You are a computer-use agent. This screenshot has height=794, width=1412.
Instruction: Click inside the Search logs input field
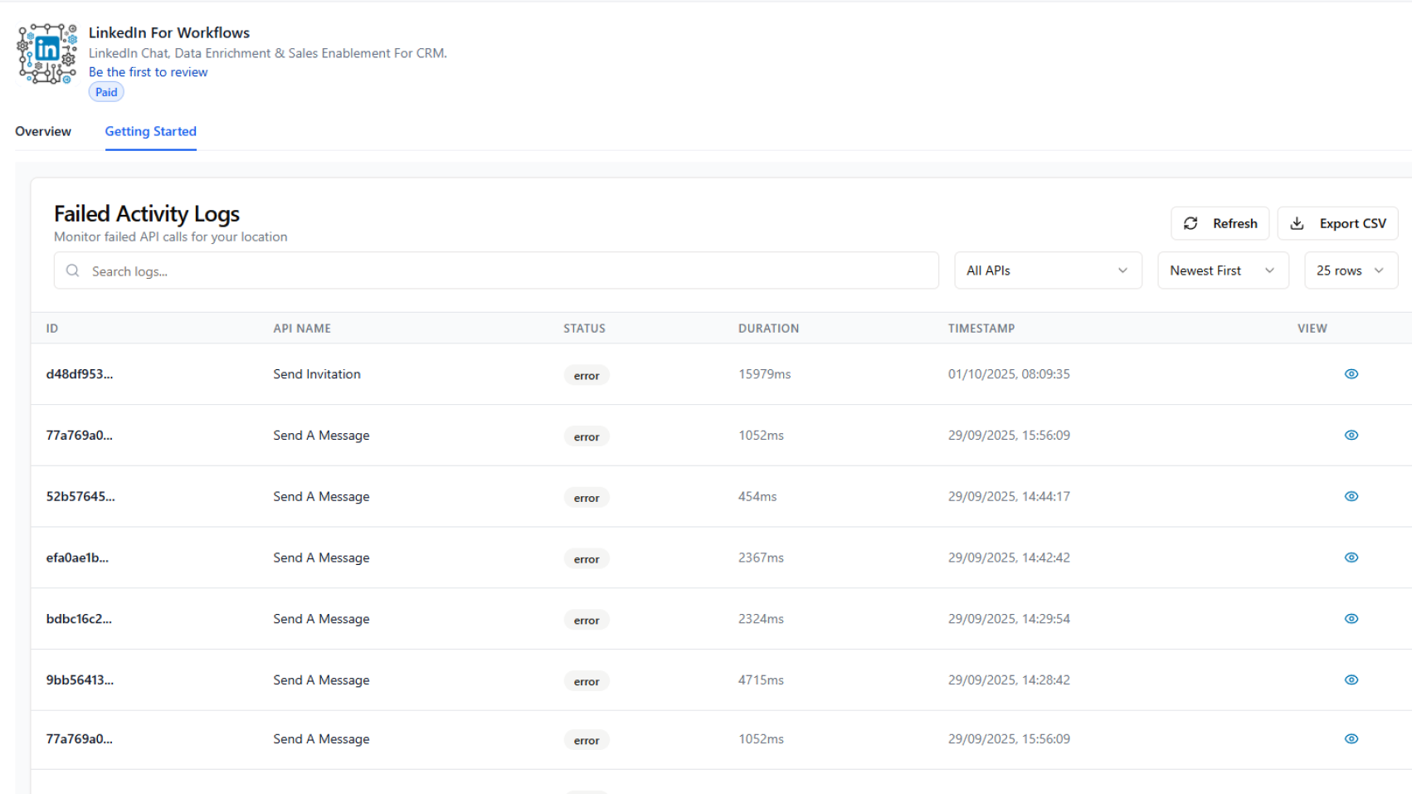click(332, 270)
